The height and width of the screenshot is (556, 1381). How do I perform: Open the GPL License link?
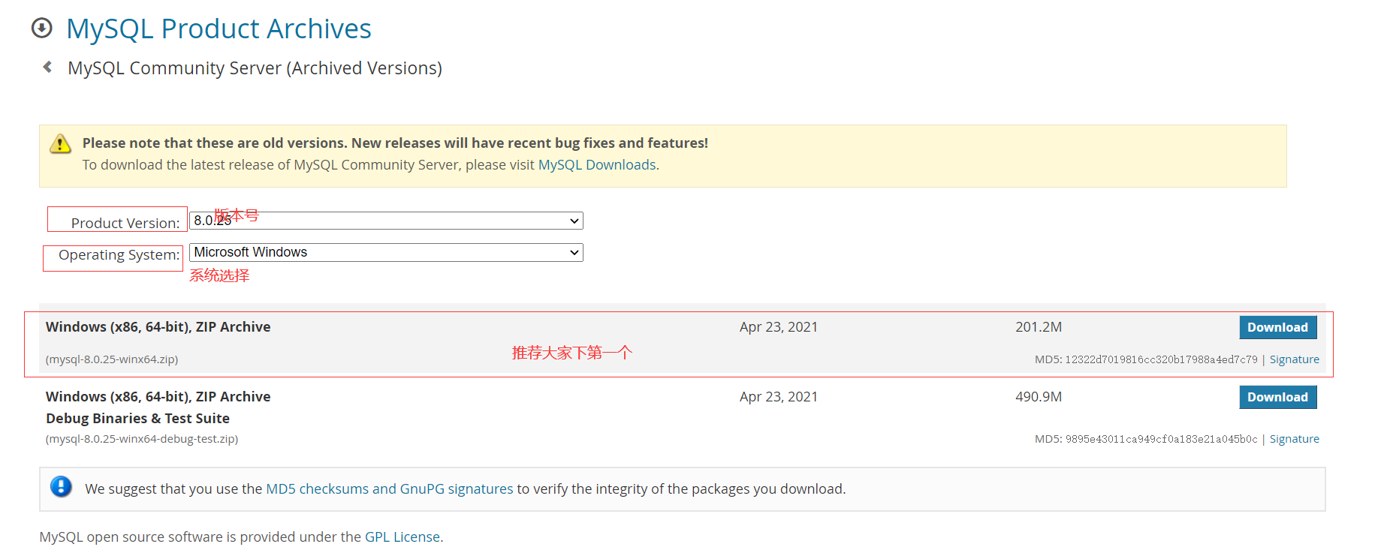tap(403, 537)
